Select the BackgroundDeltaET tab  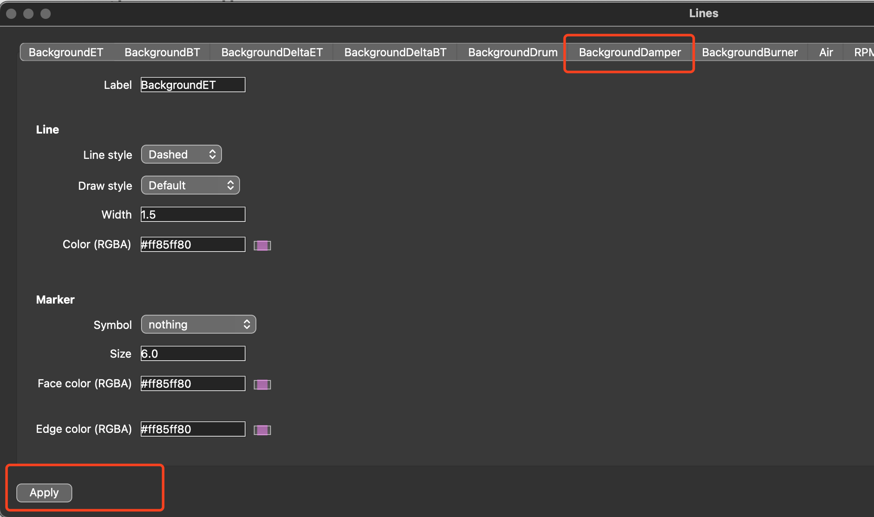272,52
